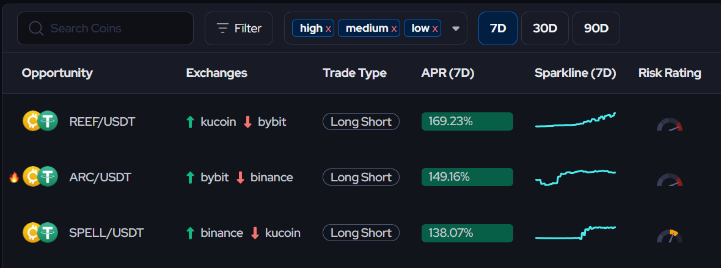Image resolution: width=721 pixels, height=268 pixels.
Task: Click the fire icon beside ARC/USDT
Action: (x=14, y=178)
